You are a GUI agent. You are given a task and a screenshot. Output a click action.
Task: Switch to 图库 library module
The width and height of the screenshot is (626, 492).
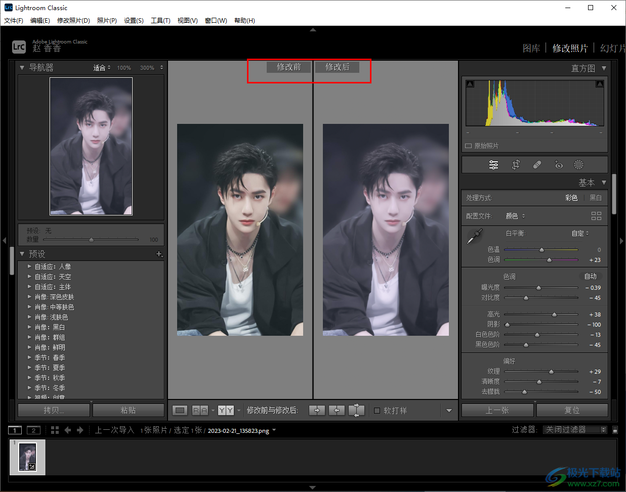click(x=531, y=48)
